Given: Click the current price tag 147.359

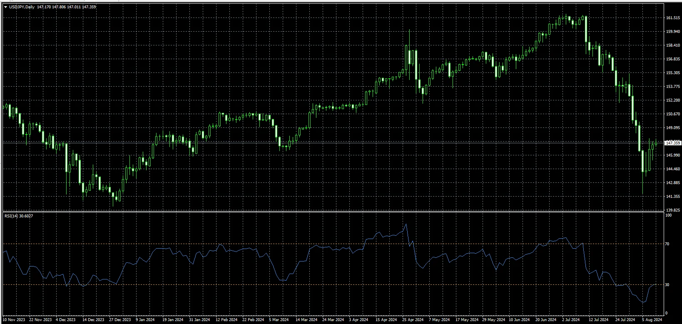Looking at the screenshot, I should coord(673,143).
